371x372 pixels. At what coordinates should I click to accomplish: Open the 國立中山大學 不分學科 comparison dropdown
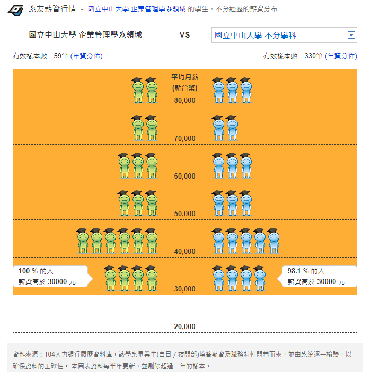click(284, 35)
